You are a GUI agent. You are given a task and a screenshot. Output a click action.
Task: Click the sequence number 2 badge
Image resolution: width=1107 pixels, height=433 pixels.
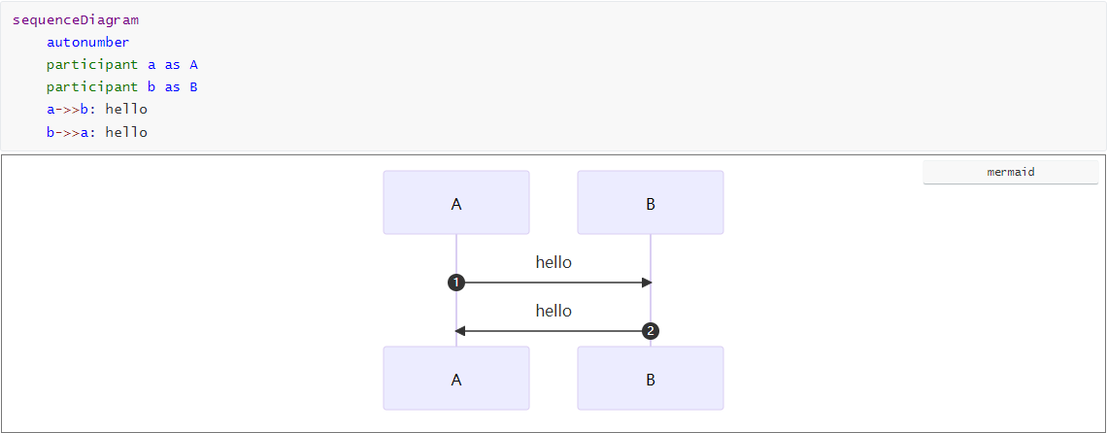(651, 331)
